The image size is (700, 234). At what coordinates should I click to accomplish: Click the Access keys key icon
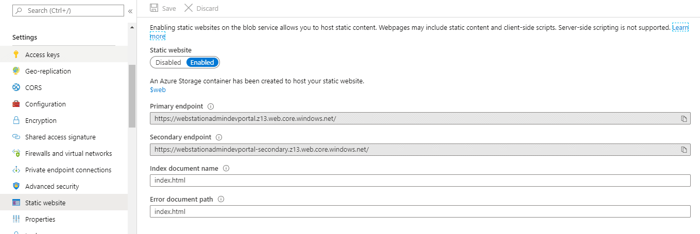tap(16, 55)
